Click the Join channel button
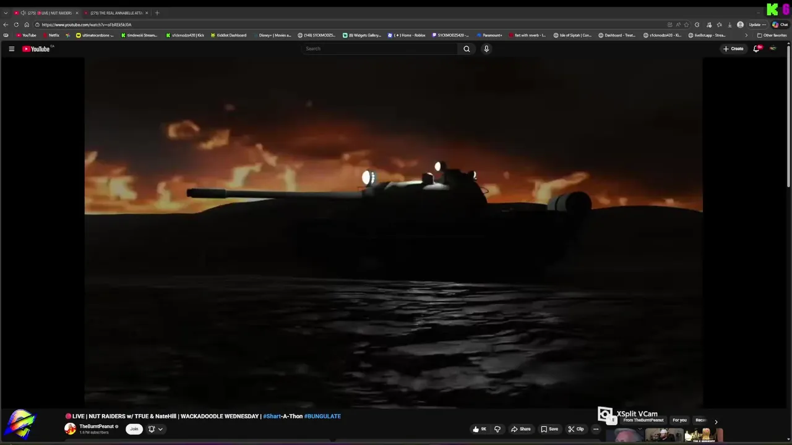 point(134,429)
